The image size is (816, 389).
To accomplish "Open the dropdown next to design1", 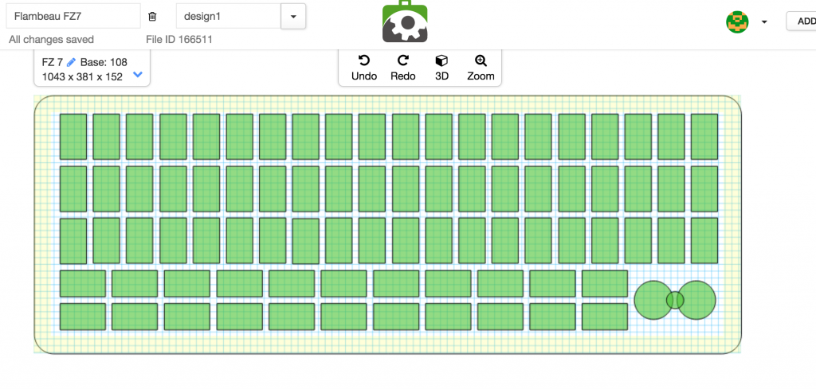I will [x=293, y=16].
